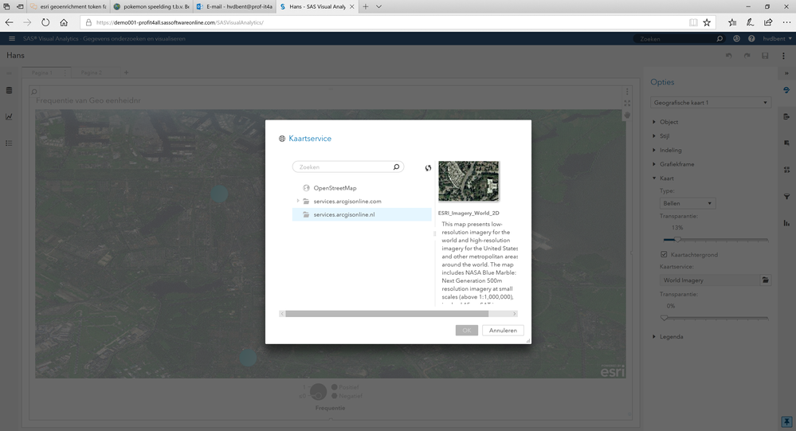Viewport: 796px width, 431px height.
Task: Select the services.arcgisonline.com folder row
Action: 362,201
